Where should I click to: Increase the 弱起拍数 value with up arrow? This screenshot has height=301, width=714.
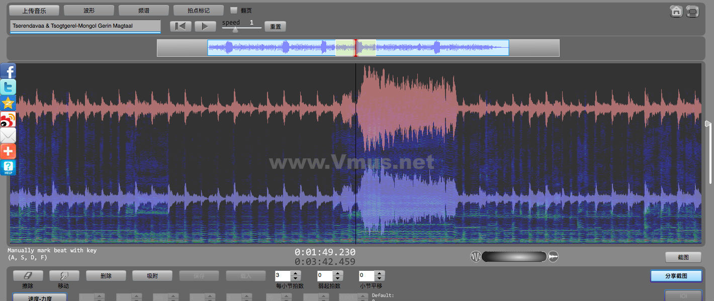point(338,273)
